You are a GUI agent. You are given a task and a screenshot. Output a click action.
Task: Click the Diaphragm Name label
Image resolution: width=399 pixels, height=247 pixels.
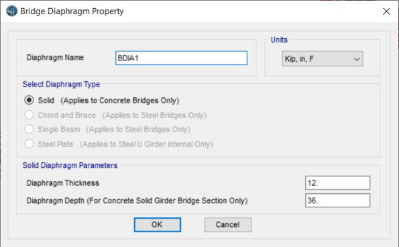55,58
